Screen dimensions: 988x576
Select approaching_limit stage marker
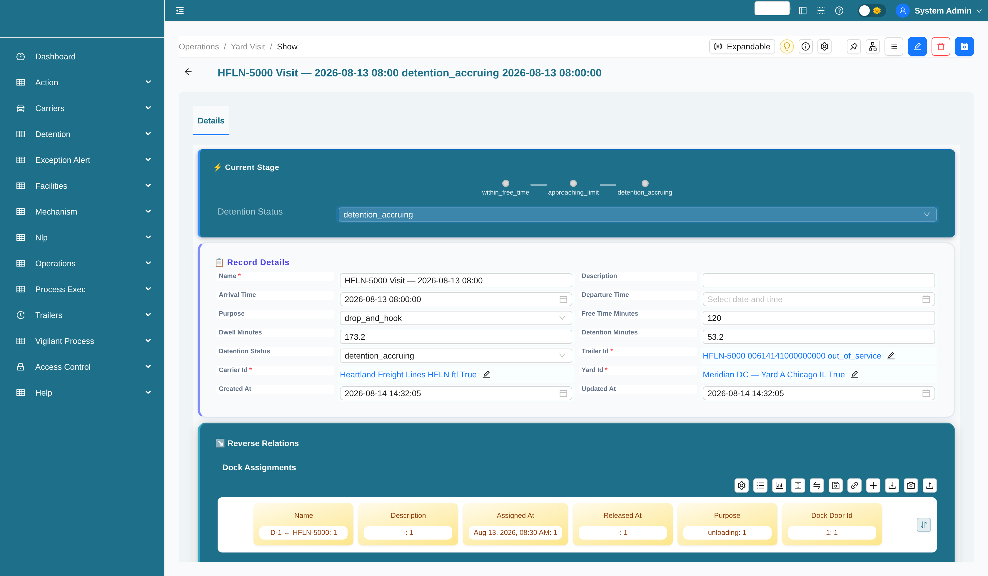click(x=573, y=183)
